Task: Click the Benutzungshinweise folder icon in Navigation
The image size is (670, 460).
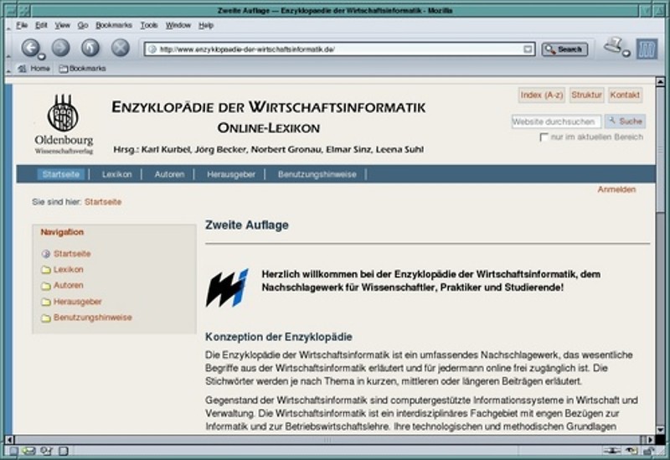Action: pyautogui.click(x=46, y=318)
